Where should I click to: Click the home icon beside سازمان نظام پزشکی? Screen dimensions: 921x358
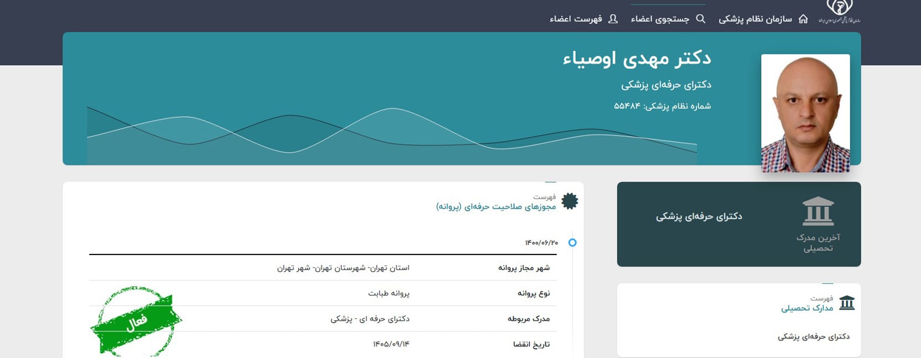[803, 19]
